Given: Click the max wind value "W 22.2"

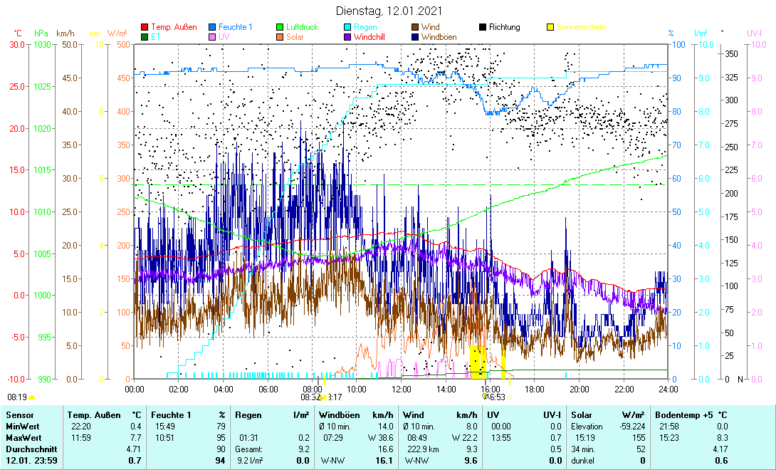Looking at the screenshot, I should [x=465, y=438].
